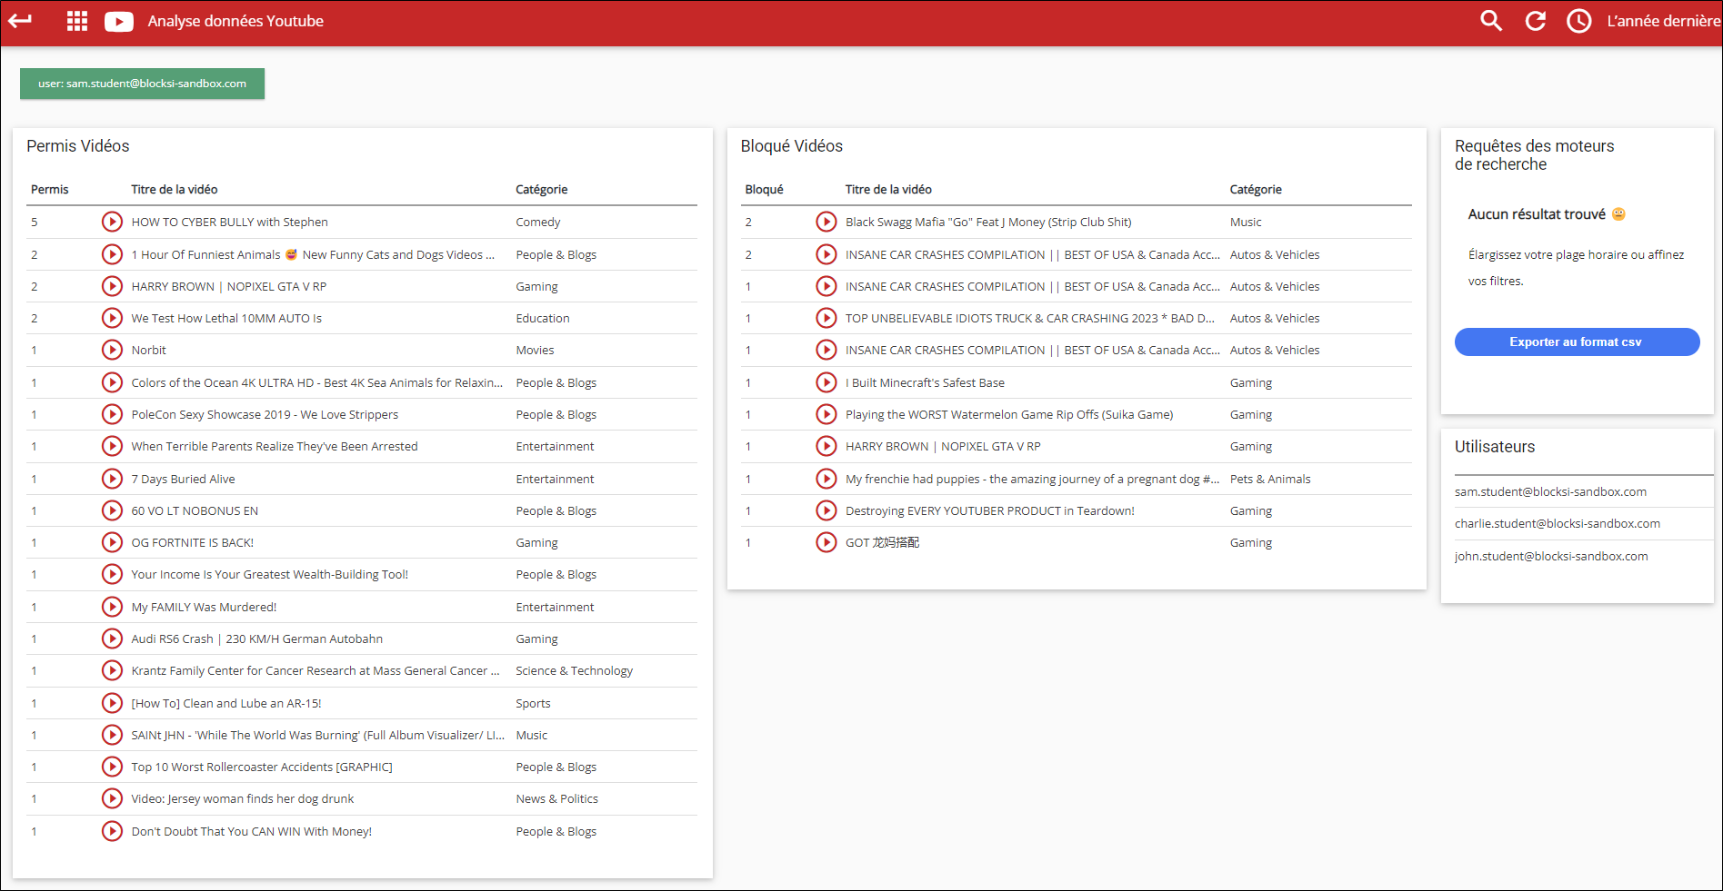1723x891 pixels.
Task: Click Catégorie header in Permis Vidéos table
Action: pos(542,189)
